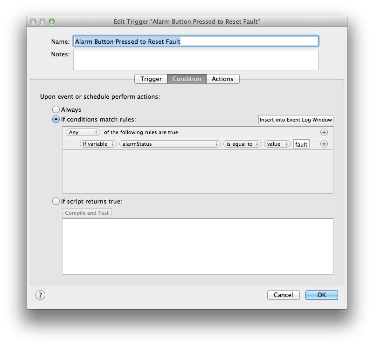The image size is (374, 346).
Task: Click the 'fault' value input field
Action: (x=301, y=144)
